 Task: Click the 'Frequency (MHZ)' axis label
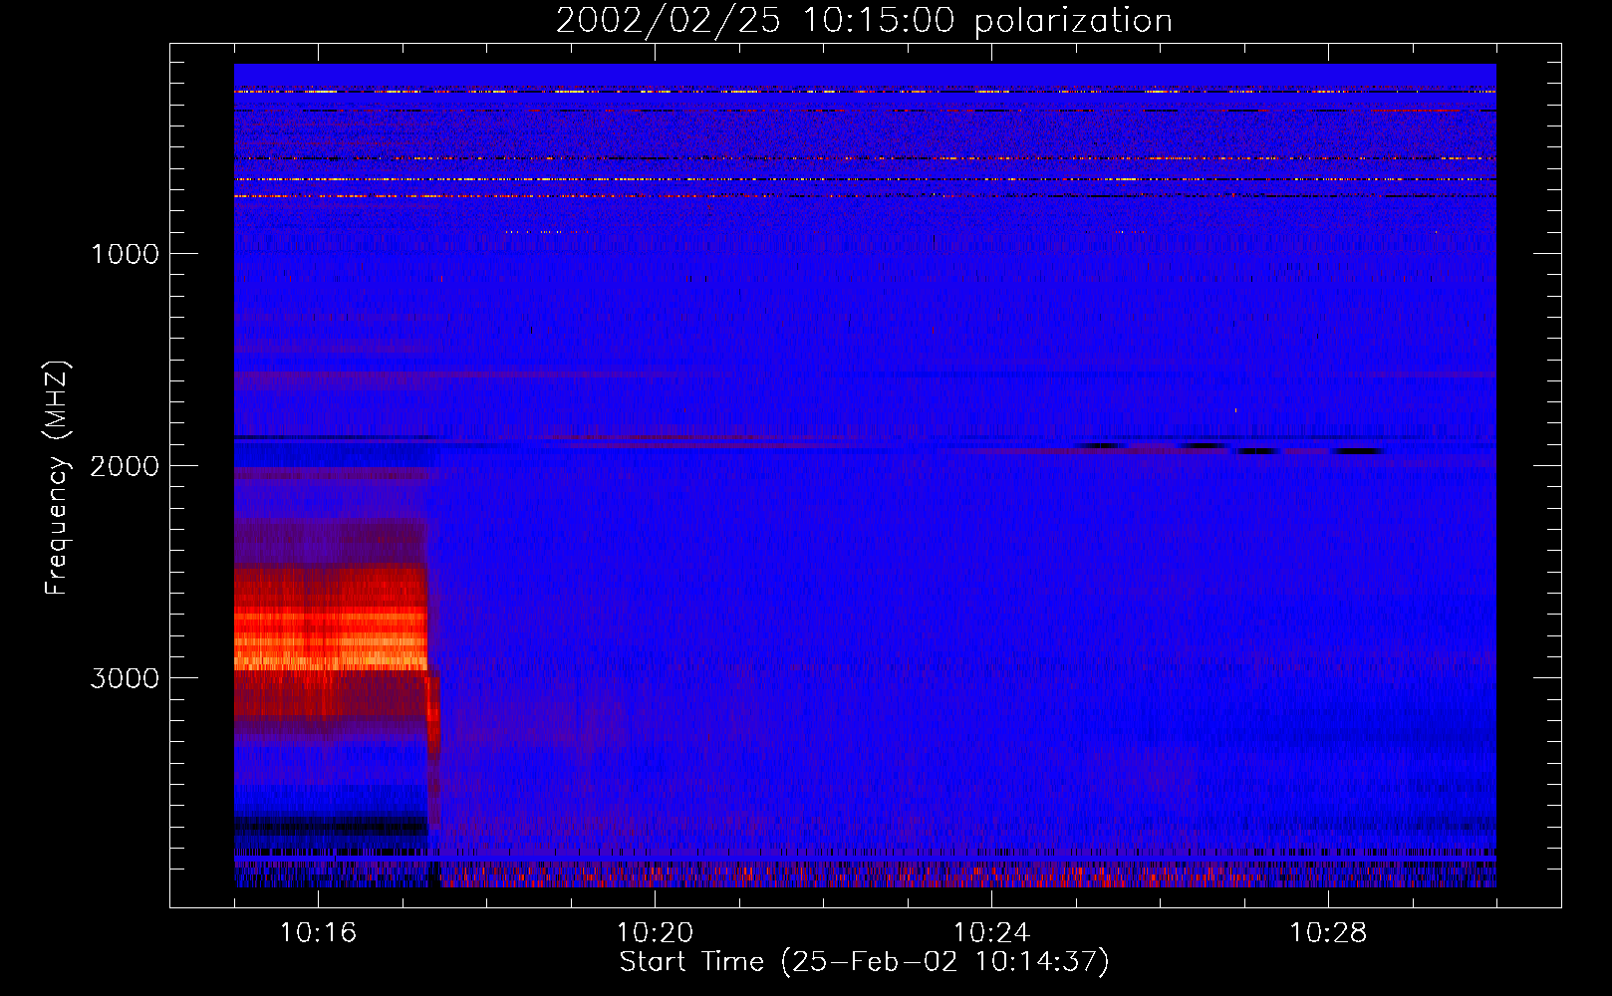[58, 478]
